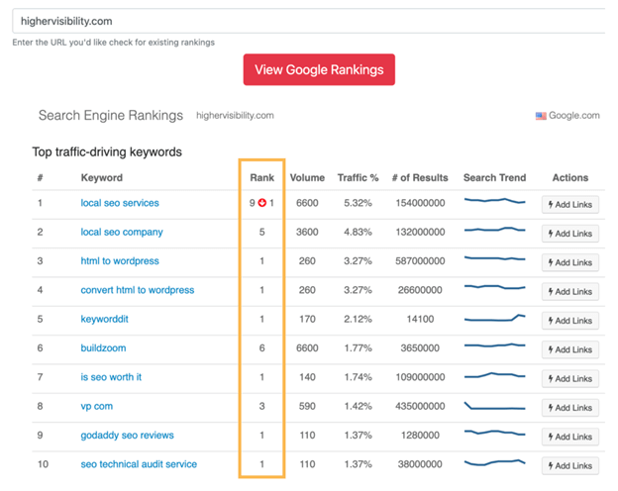Click the URL input field containing highervisibility.com
The height and width of the screenshot is (491, 618).
click(x=307, y=21)
